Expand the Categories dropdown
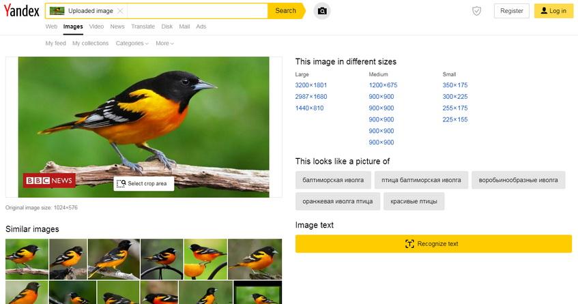 point(132,44)
